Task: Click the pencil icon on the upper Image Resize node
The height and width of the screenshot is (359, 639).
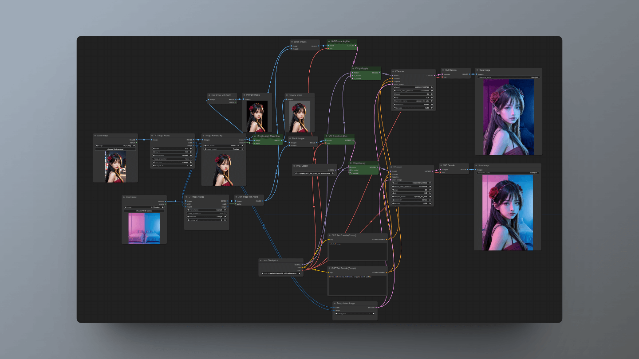Action: tap(156, 136)
